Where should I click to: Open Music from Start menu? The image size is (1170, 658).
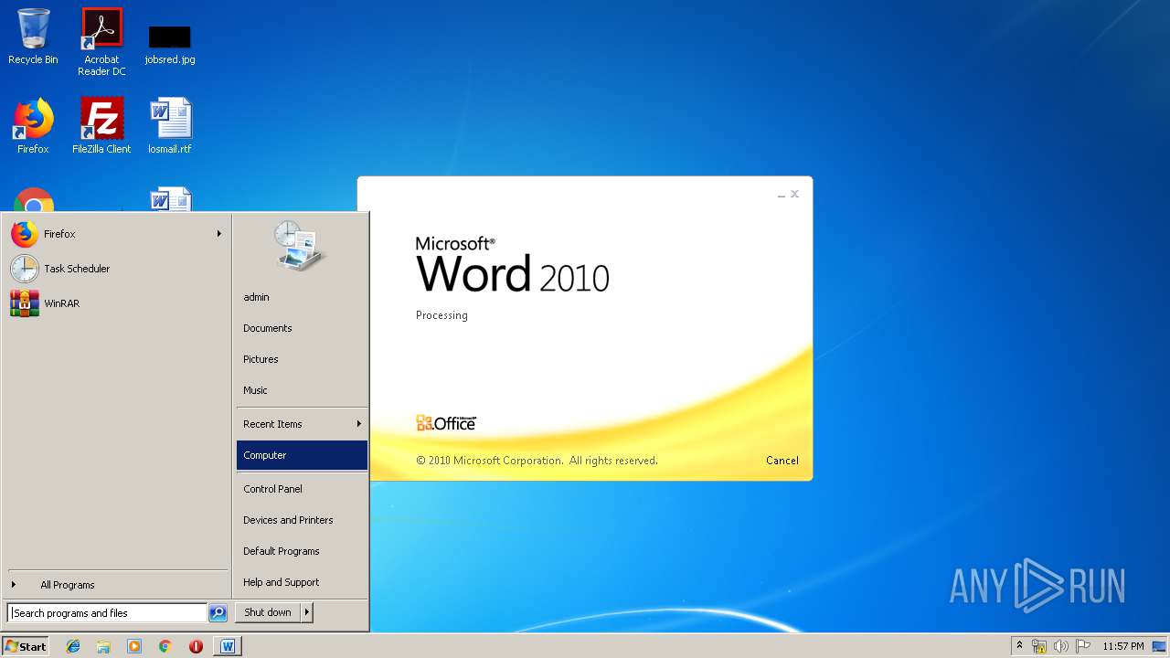tap(302, 390)
